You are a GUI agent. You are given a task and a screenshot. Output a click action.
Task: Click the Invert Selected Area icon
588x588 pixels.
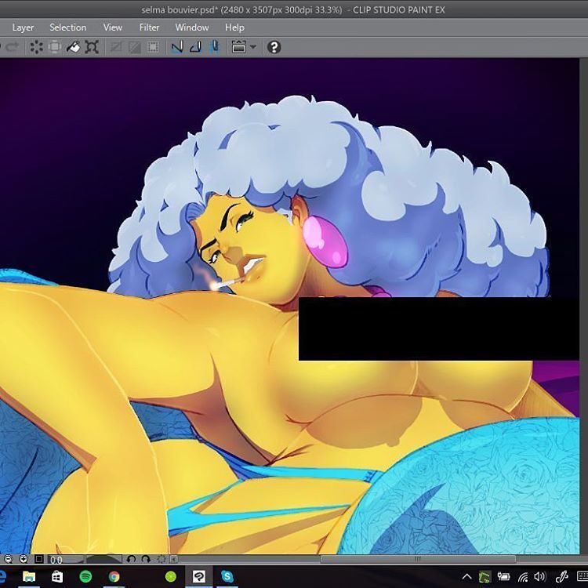click(134, 47)
